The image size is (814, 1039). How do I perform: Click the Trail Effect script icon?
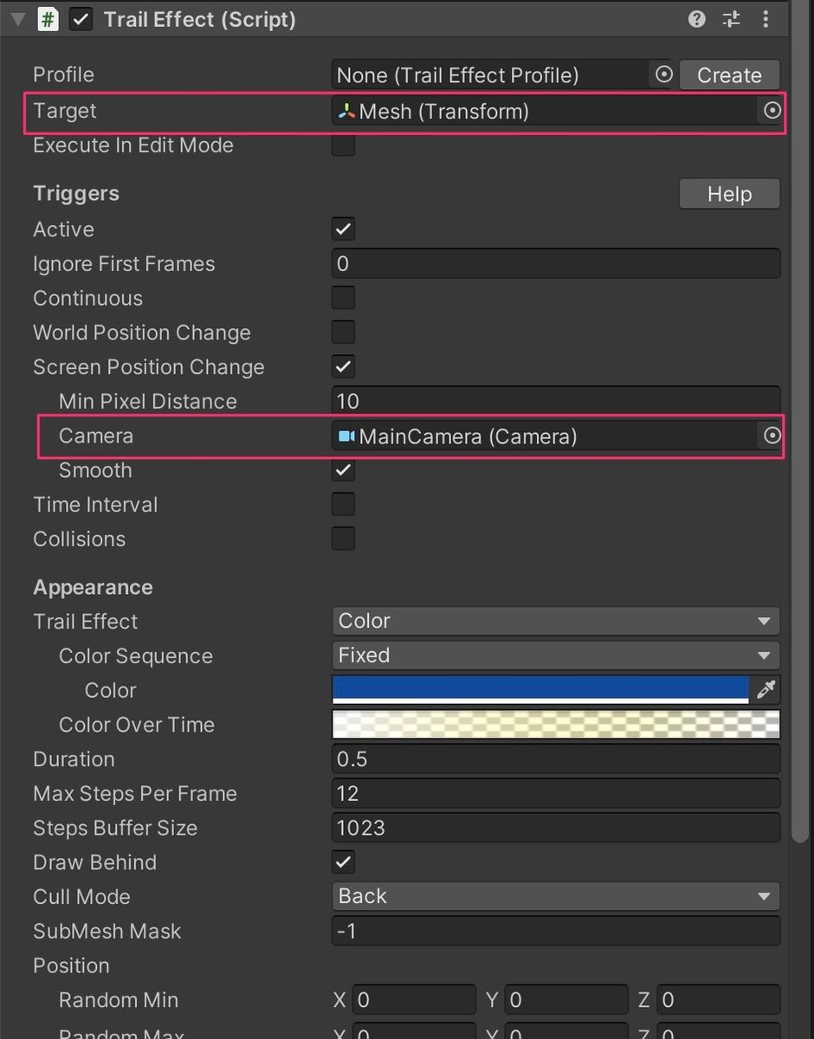pyautogui.click(x=48, y=19)
